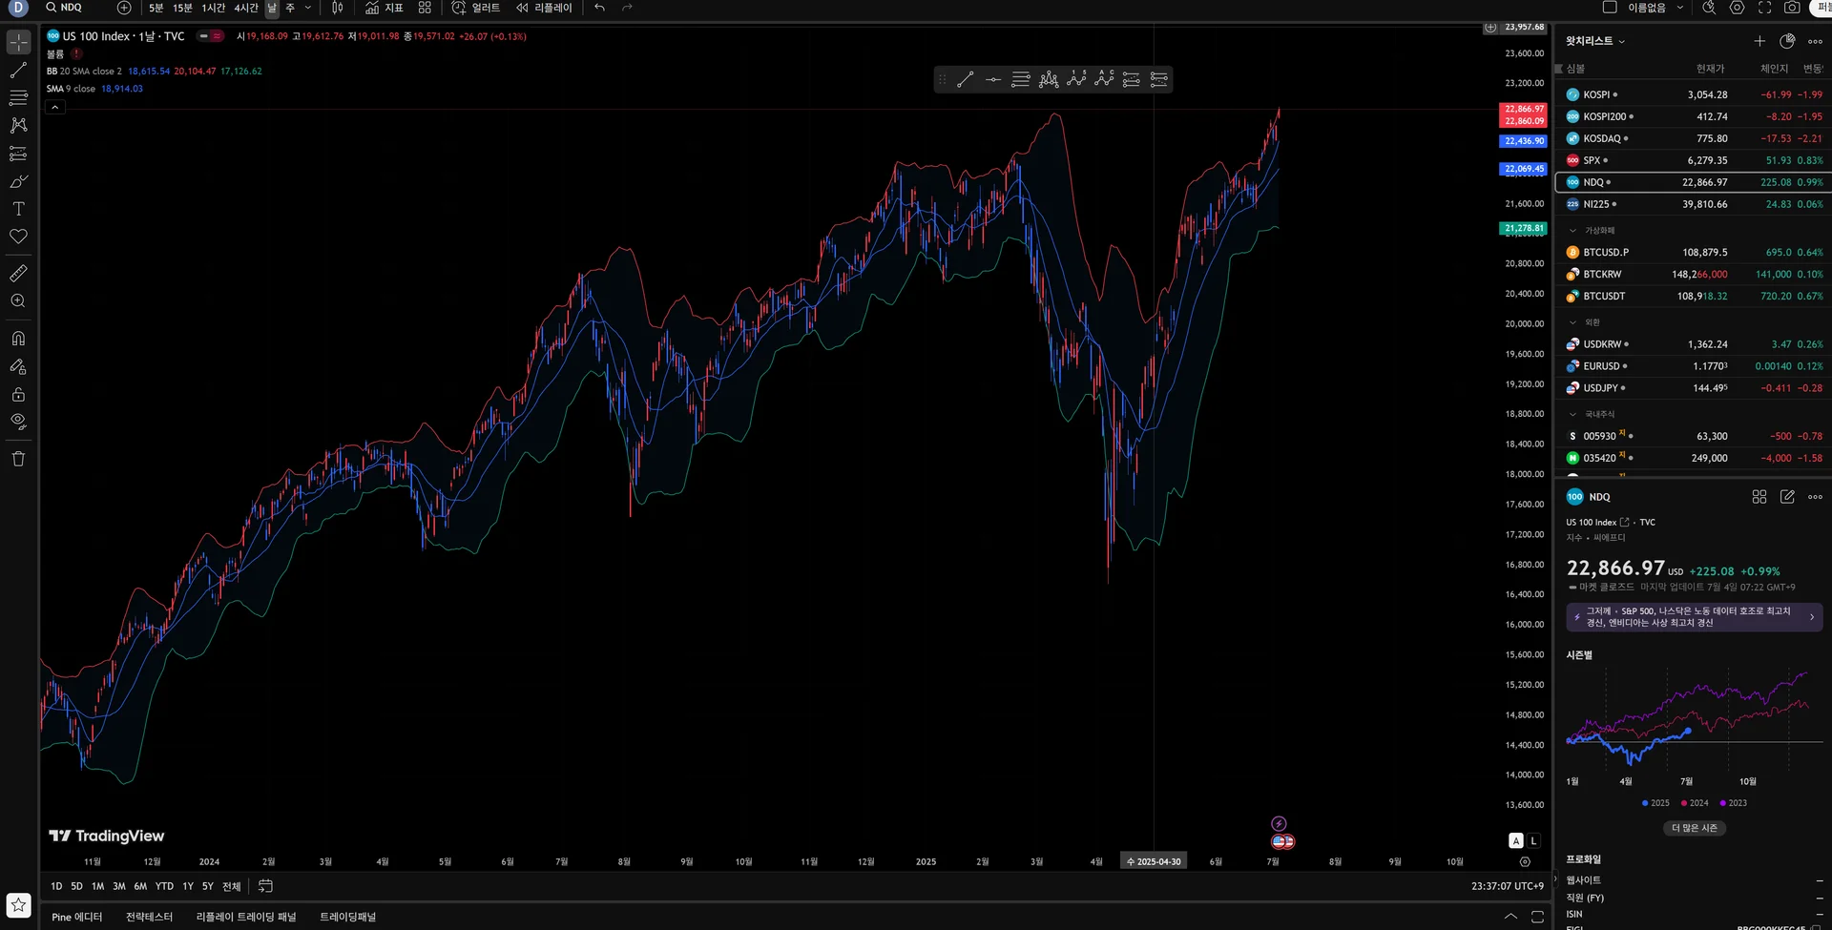Select the text annotation tool
Viewport: 1832px width, 930px height.
coord(18,208)
